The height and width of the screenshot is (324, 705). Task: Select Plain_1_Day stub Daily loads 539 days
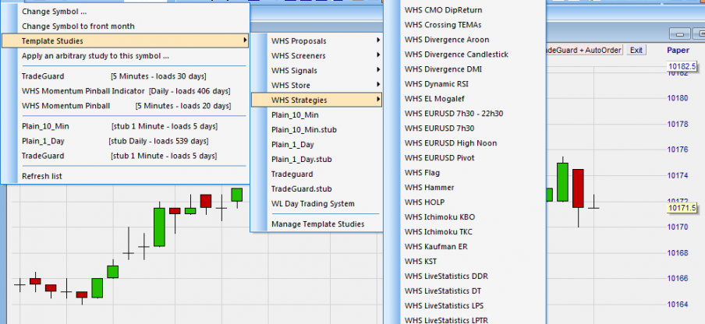(125, 141)
